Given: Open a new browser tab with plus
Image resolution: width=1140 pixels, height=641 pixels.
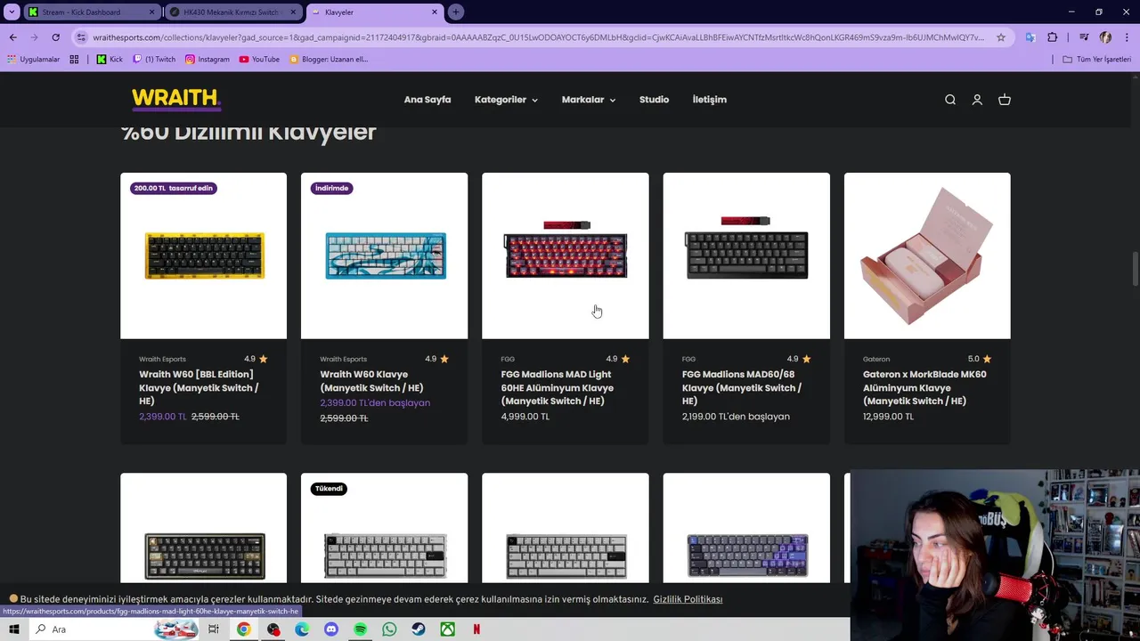Looking at the screenshot, I should pos(456,12).
